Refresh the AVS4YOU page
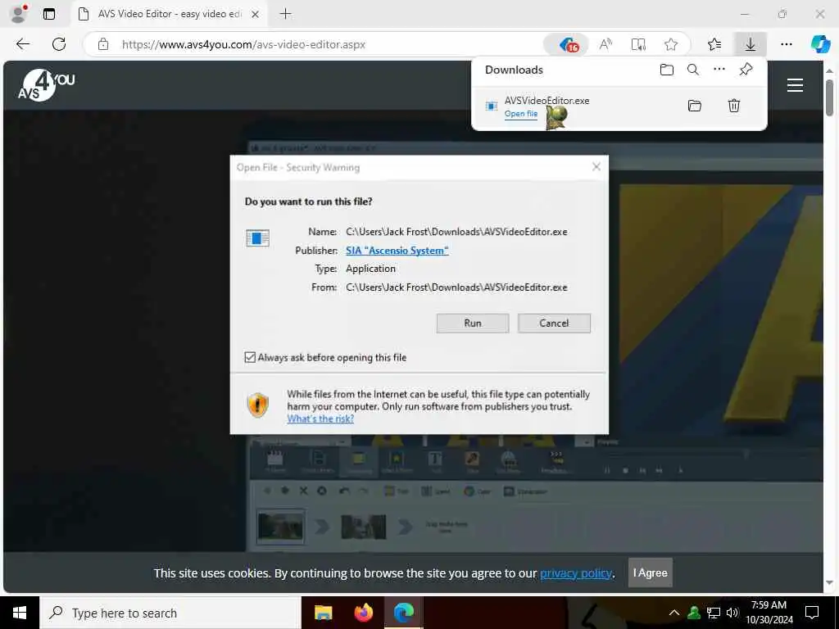This screenshot has height=629, width=839. (x=59, y=44)
